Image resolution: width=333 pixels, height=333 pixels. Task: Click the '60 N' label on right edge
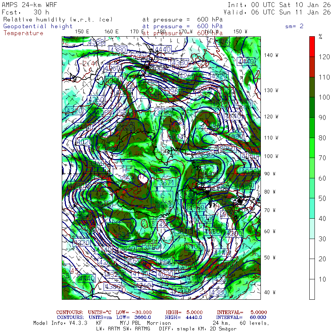point(270,232)
